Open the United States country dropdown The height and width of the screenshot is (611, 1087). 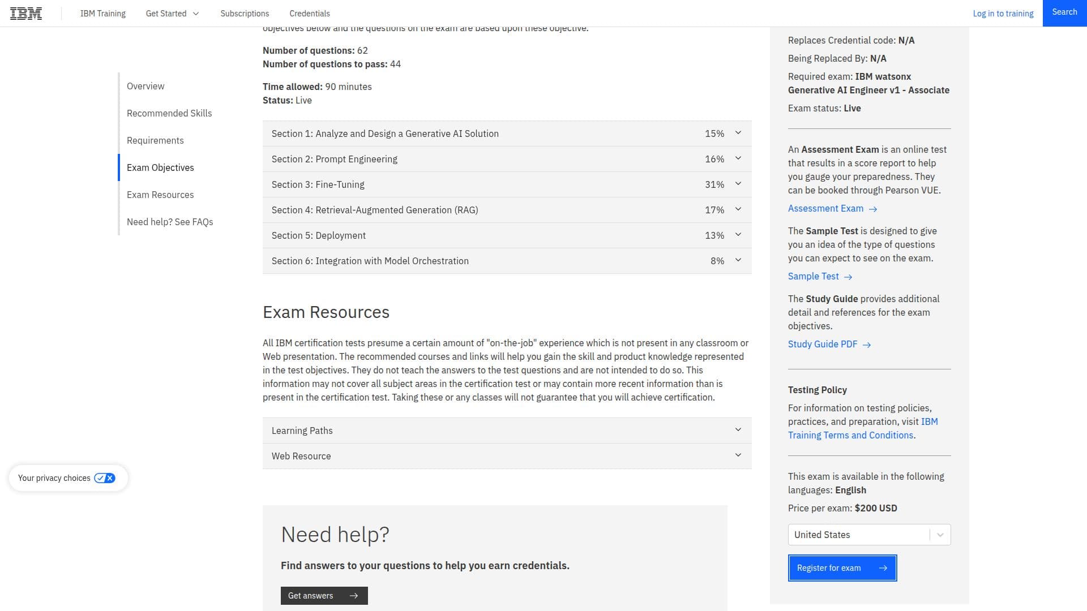pyautogui.click(x=870, y=535)
